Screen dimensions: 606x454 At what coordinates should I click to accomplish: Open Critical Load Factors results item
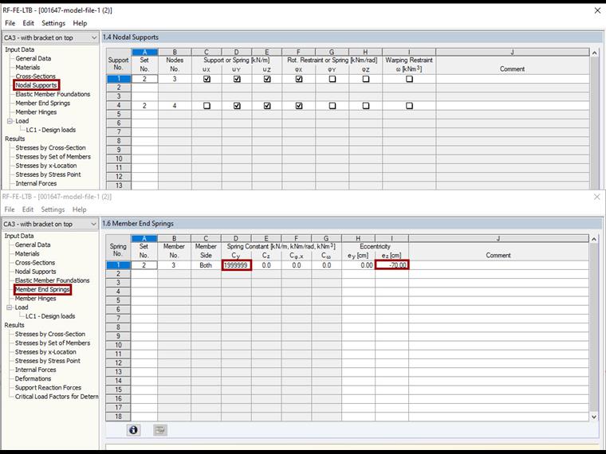point(57,397)
